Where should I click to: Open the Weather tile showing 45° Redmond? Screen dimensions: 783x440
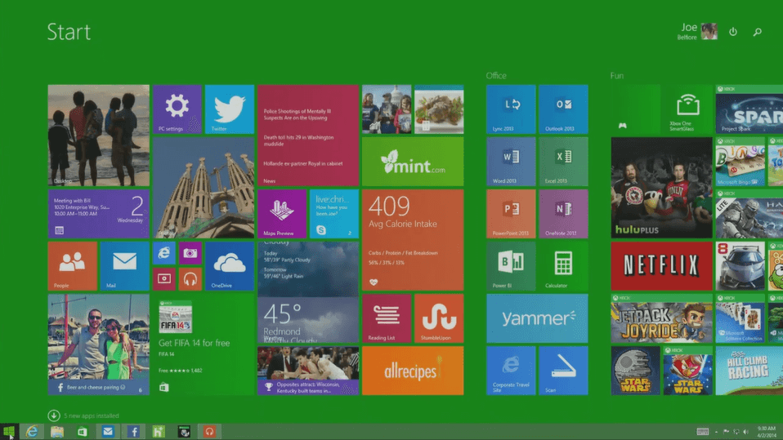(x=308, y=292)
